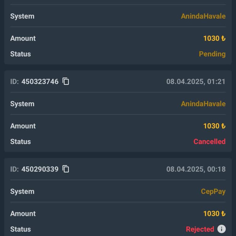Screen dimensions: 236x236
Task: Tap AnindaHavale in the Pending transaction
Action: pyautogui.click(x=203, y=16)
